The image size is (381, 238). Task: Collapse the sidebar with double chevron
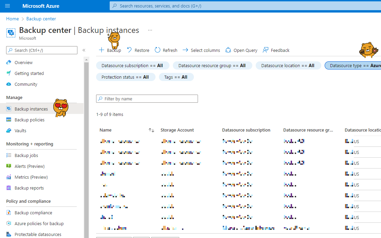point(84,50)
